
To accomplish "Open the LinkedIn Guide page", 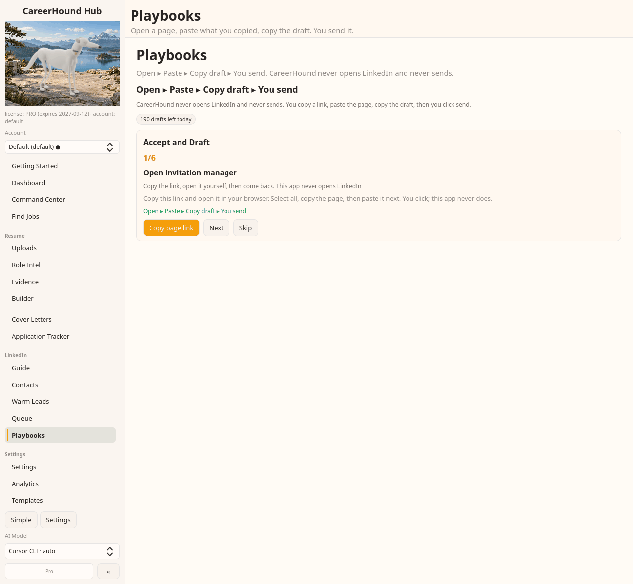I will (x=60, y=368).
